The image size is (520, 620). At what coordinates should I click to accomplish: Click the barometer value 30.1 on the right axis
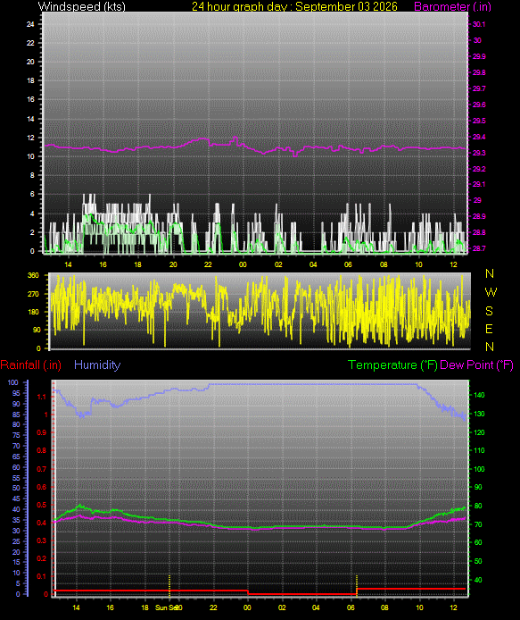[x=479, y=24]
